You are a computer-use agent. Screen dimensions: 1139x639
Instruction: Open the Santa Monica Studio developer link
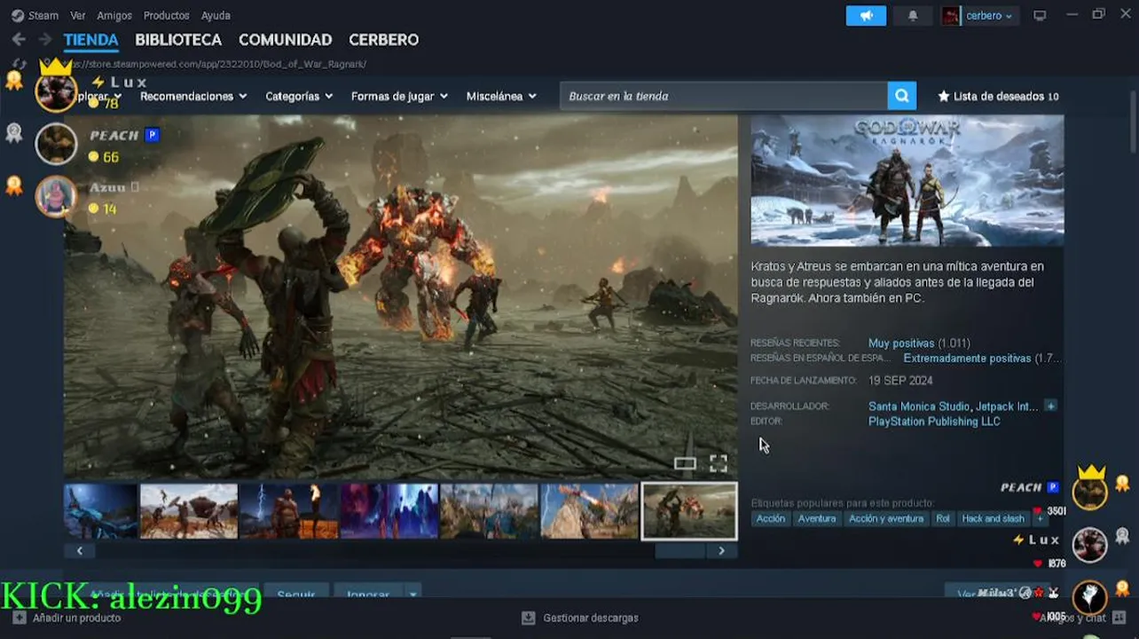[919, 406]
